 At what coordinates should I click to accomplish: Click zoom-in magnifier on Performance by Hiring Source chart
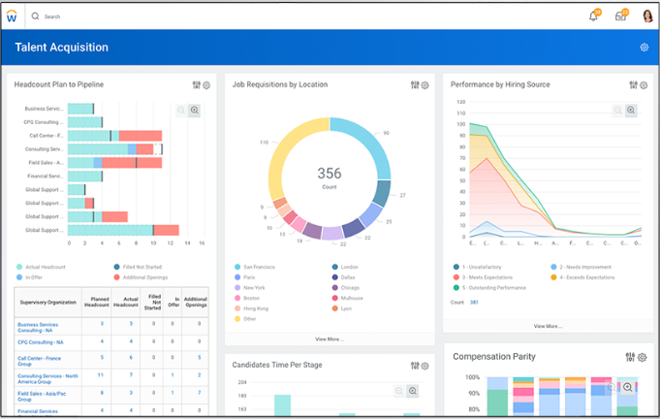(631, 111)
